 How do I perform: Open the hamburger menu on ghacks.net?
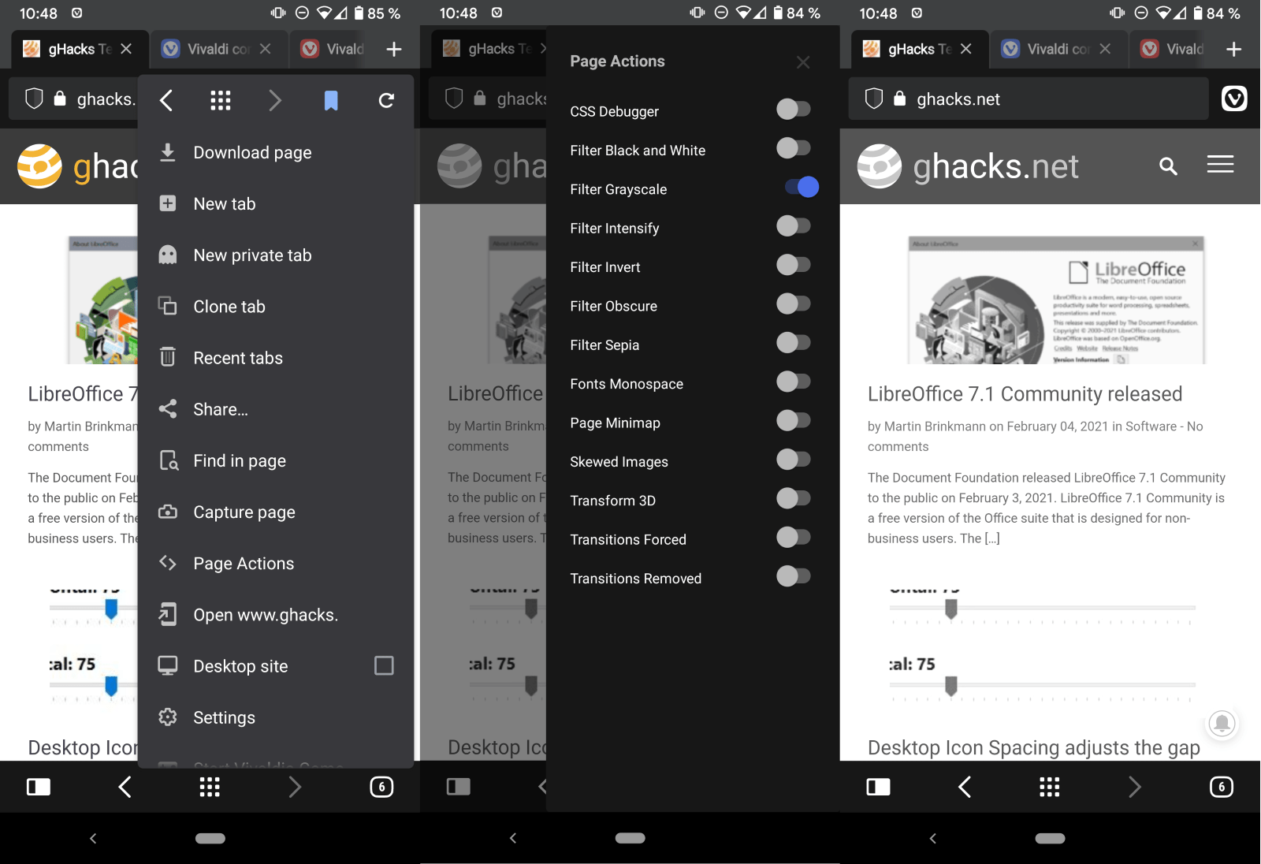tap(1220, 164)
